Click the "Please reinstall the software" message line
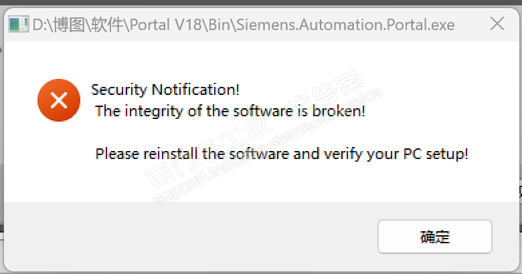522x274 pixels. pyautogui.click(x=281, y=154)
